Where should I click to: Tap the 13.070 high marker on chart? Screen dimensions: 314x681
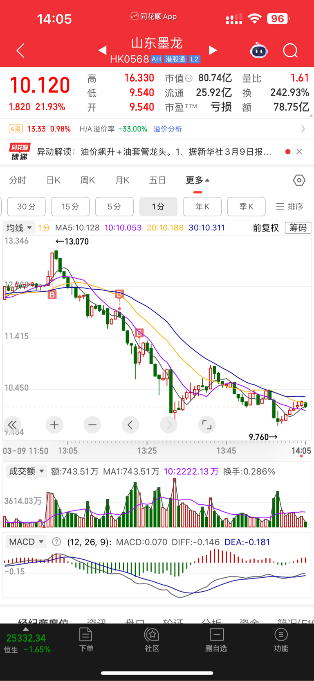(72, 241)
